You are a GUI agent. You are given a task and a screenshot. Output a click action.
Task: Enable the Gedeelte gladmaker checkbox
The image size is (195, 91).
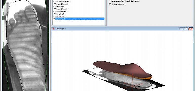(x=110, y=4)
